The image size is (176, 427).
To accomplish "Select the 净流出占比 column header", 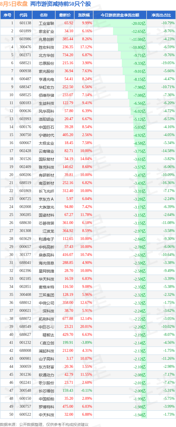I will click(161, 15).
